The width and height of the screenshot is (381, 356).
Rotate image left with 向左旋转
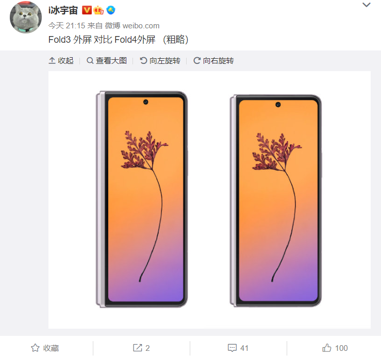click(x=160, y=60)
